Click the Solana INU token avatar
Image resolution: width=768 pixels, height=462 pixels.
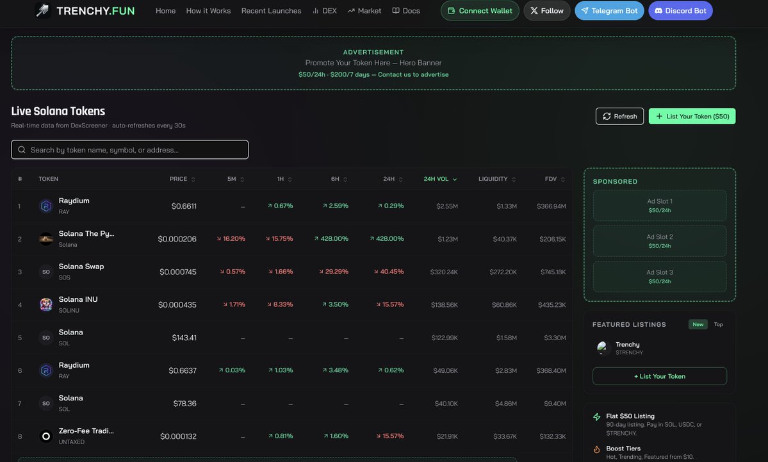46,304
